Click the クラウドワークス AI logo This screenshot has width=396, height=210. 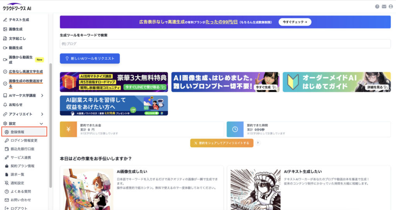(17, 7)
